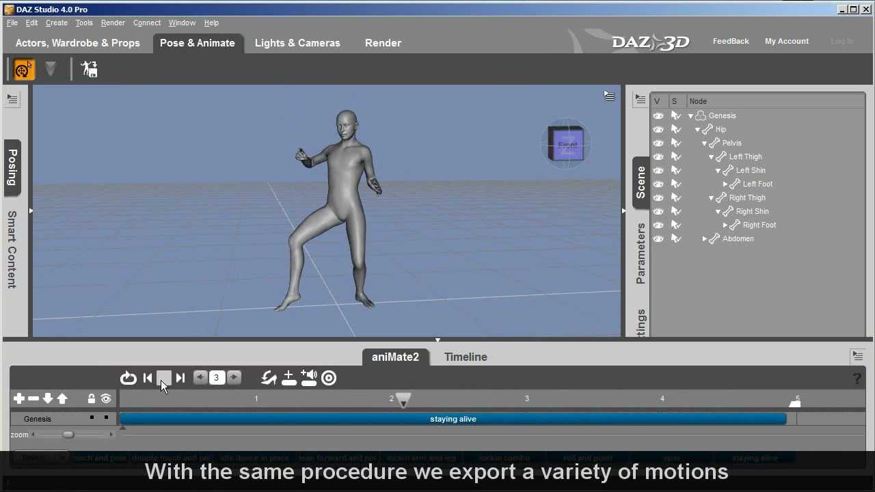Hide the Hip node via eye icon
Image resolution: width=875 pixels, height=492 pixels.
tap(658, 129)
